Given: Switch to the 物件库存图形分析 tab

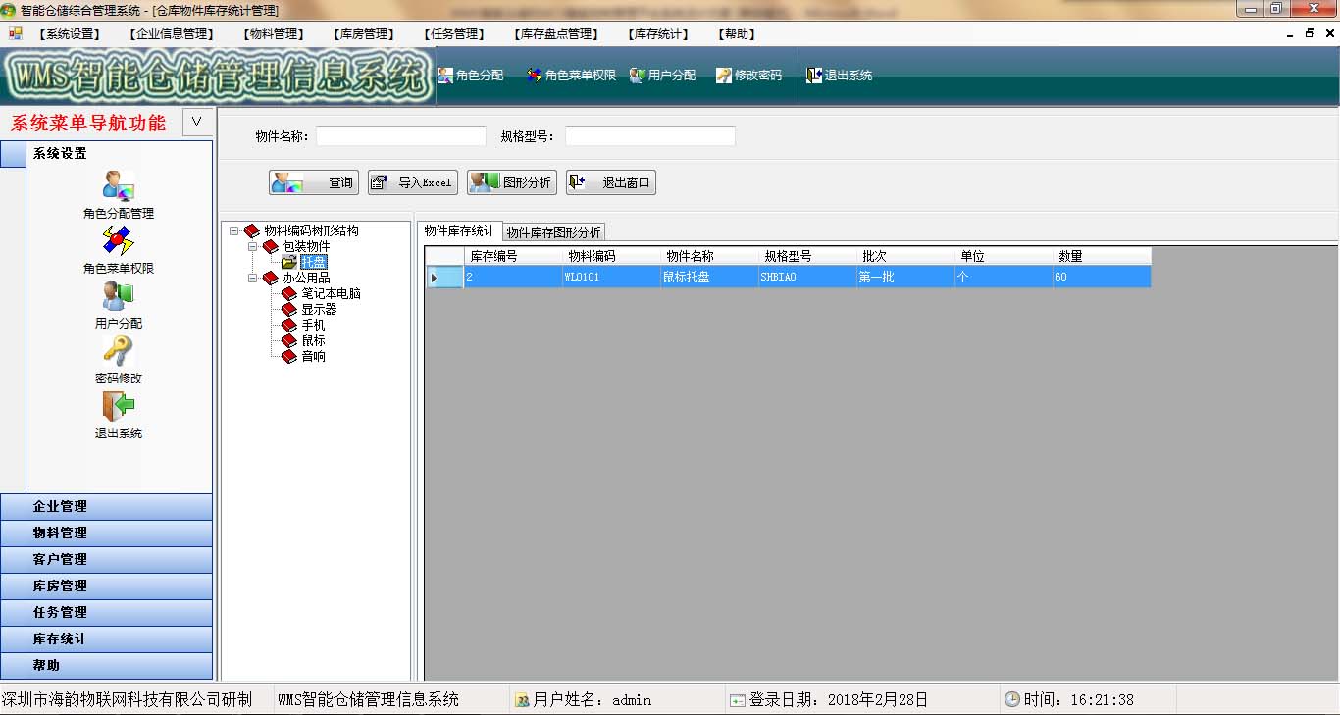Looking at the screenshot, I should pyautogui.click(x=553, y=232).
